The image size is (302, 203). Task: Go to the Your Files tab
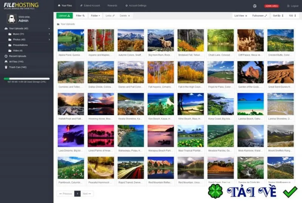(x=65, y=6)
